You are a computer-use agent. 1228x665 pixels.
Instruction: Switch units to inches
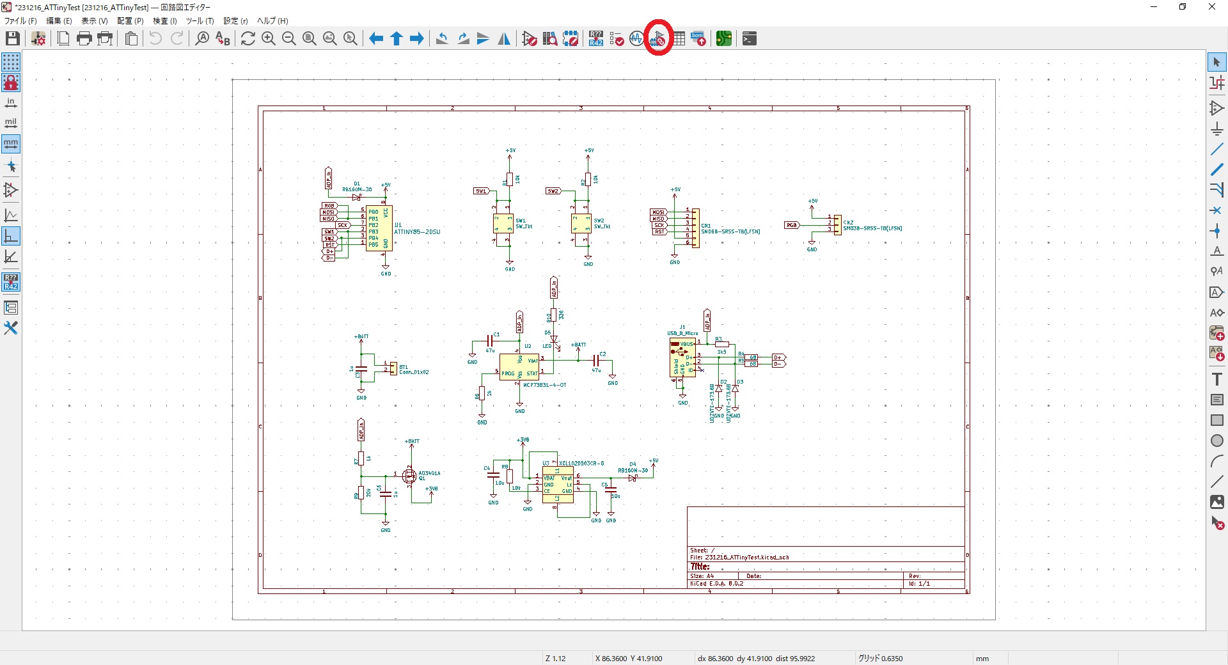[11, 103]
